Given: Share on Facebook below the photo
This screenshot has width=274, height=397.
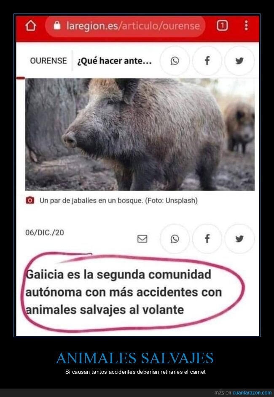Looking at the screenshot, I should click(x=207, y=239).
